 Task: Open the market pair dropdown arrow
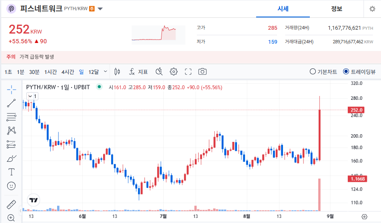(100, 9)
